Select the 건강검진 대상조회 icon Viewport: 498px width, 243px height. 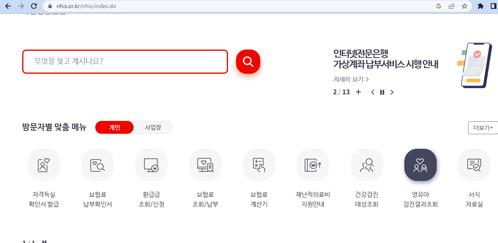pyautogui.click(x=366, y=164)
